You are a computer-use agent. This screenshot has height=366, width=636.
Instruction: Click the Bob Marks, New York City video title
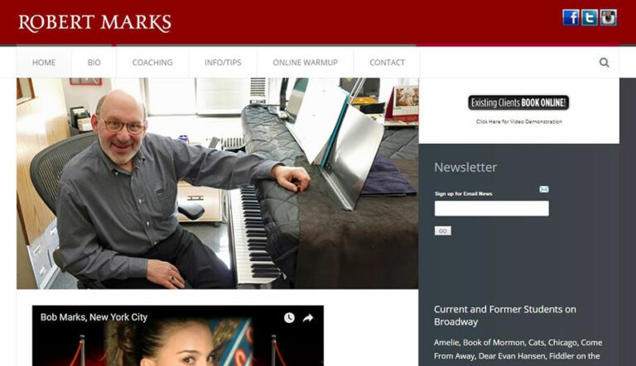pyautogui.click(x=94, y=317)
